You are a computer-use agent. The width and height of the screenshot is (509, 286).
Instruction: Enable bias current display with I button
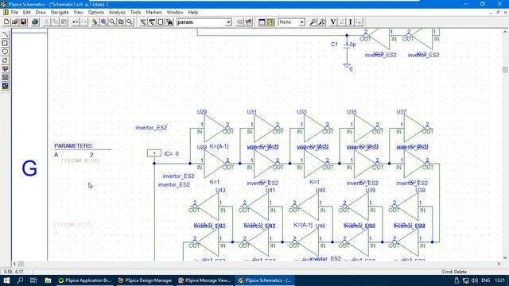point(350,22)
